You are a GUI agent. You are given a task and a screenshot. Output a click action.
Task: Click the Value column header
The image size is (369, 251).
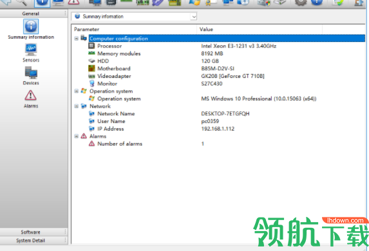[260, 29]
